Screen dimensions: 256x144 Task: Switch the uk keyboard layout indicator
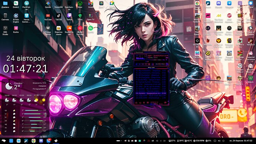(152, 141)
